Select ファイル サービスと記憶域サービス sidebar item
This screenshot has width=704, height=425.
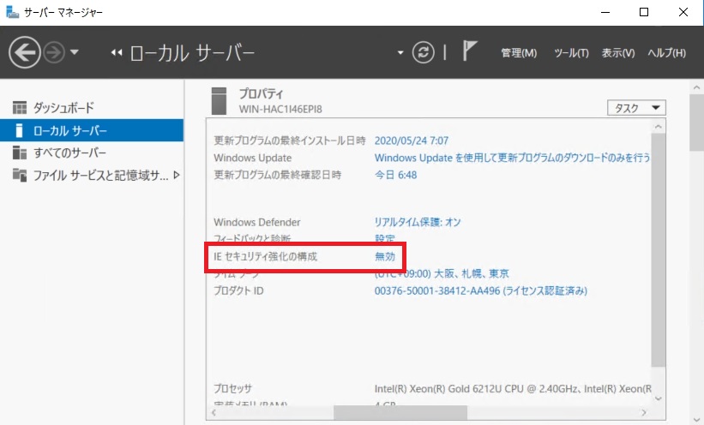(x=92, y=175)
